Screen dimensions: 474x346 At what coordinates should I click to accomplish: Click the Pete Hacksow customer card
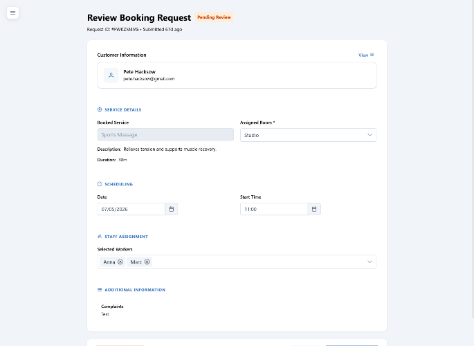click(237, 75)
